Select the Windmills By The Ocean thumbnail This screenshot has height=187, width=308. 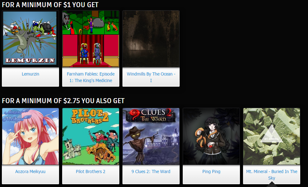pos(151,39)
